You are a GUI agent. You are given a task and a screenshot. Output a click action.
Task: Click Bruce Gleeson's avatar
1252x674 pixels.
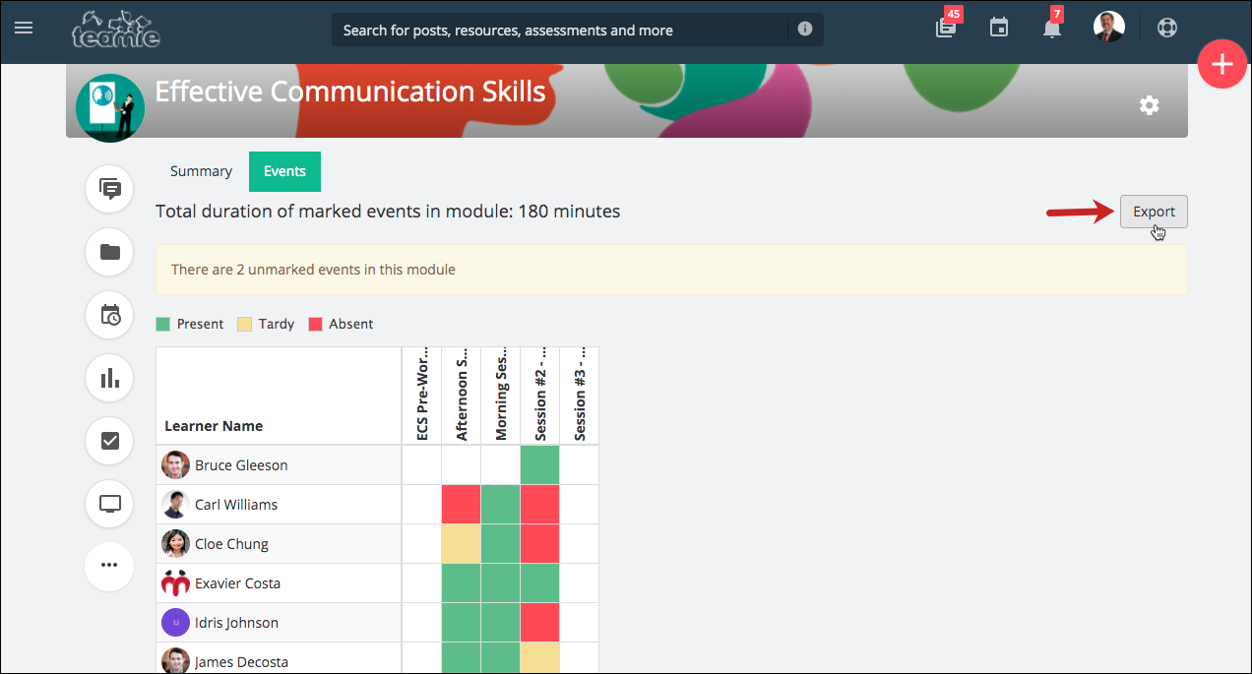point(175,464)
